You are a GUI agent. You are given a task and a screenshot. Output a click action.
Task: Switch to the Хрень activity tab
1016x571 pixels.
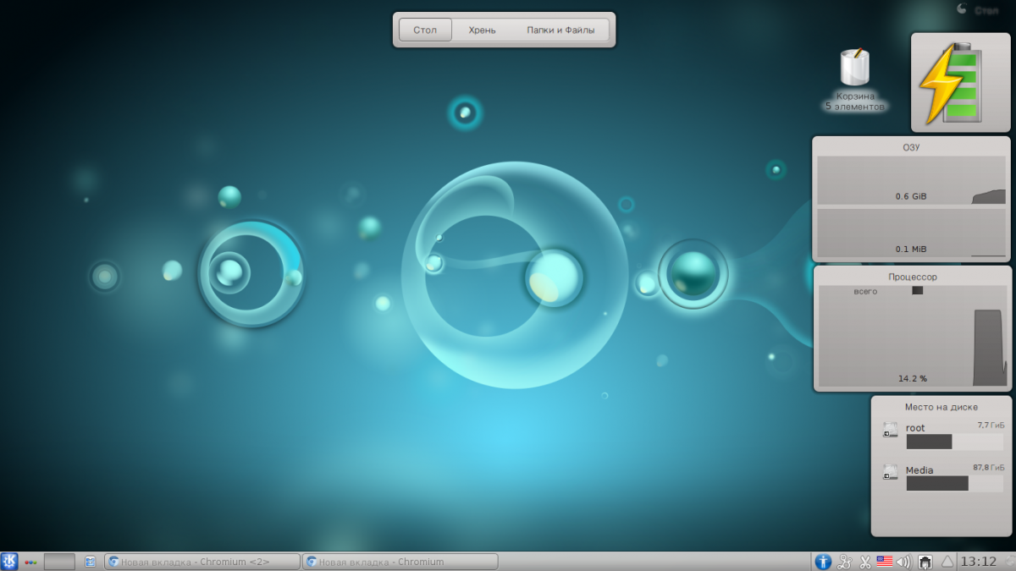[x=482, y=30]
